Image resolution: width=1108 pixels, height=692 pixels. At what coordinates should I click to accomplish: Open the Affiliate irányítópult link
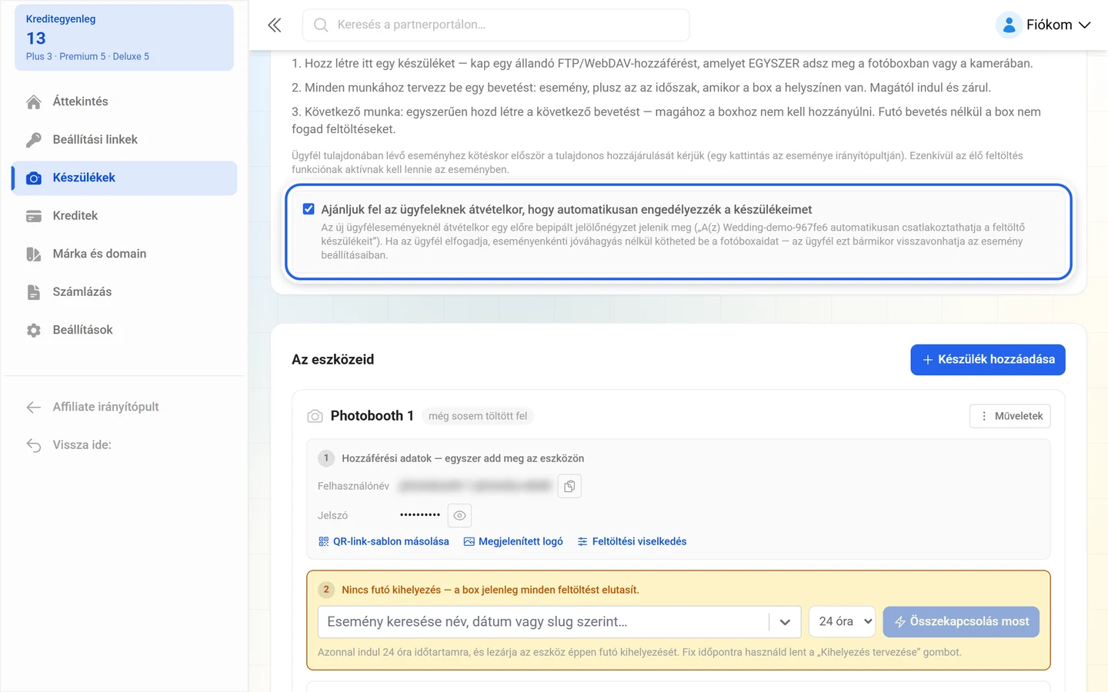124,408
